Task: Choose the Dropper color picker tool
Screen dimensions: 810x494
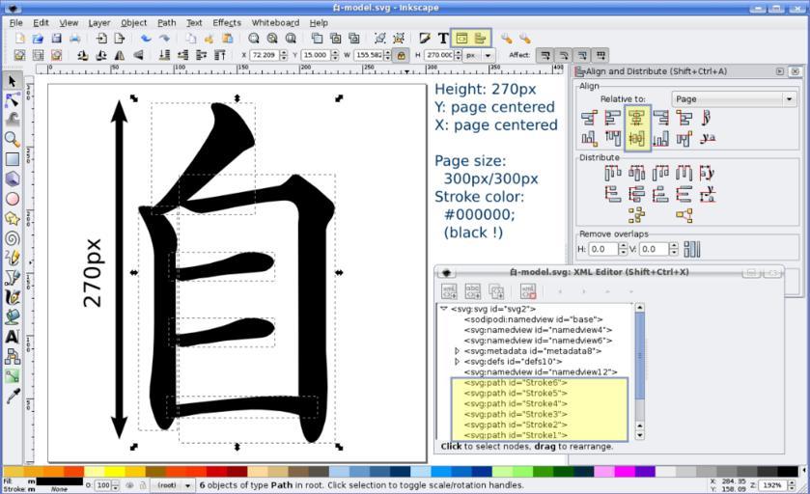Action: [12, 396]
